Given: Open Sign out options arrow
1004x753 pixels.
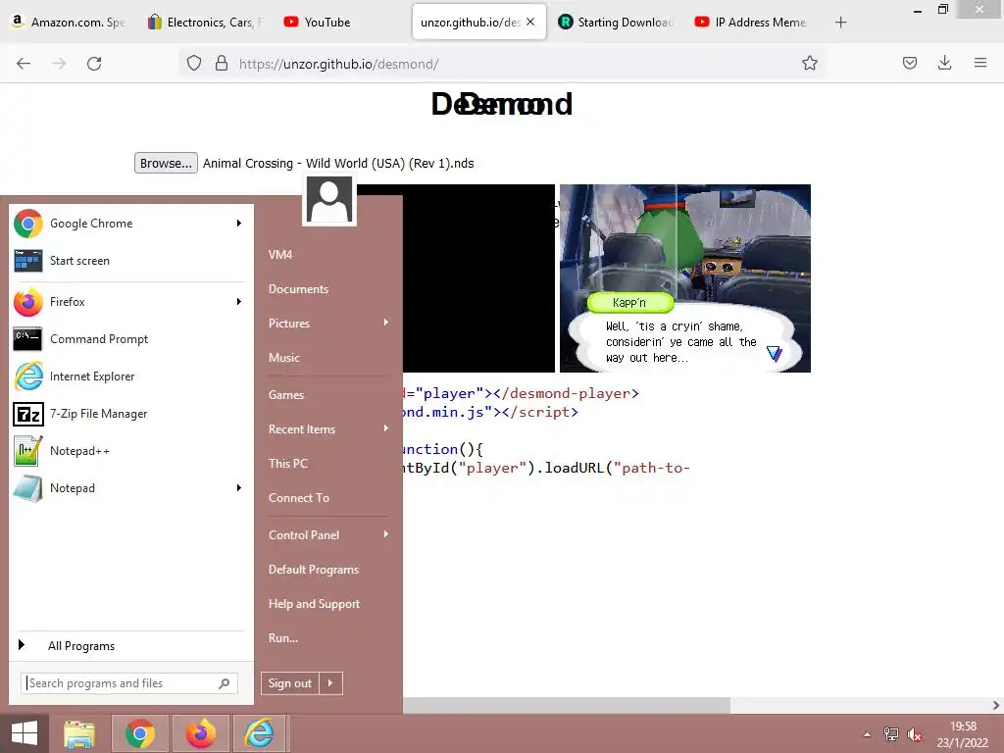Looking at the screenshot, I should 331,683.
